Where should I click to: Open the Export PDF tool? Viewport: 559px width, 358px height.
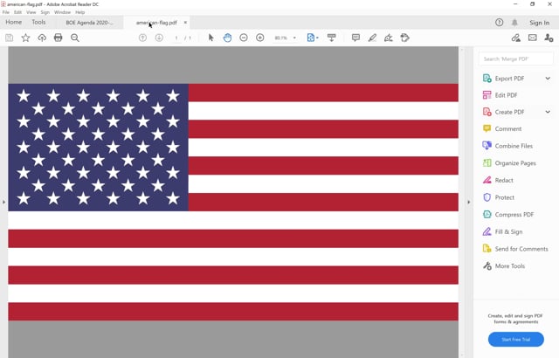click(509, 79)
